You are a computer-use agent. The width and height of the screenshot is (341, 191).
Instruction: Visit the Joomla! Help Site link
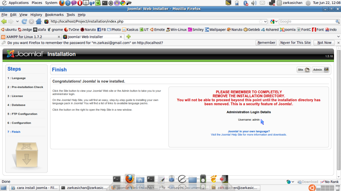click(249, 135)
